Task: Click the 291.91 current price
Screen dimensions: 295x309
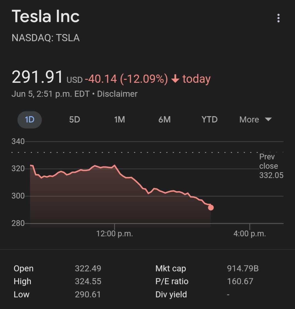Action: click(x=37, y=77)
